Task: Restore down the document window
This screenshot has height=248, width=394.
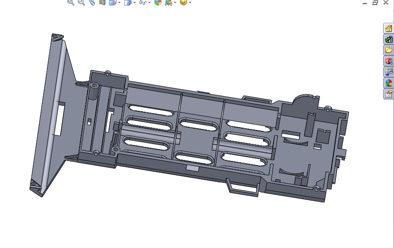Action: click(375, 3)
